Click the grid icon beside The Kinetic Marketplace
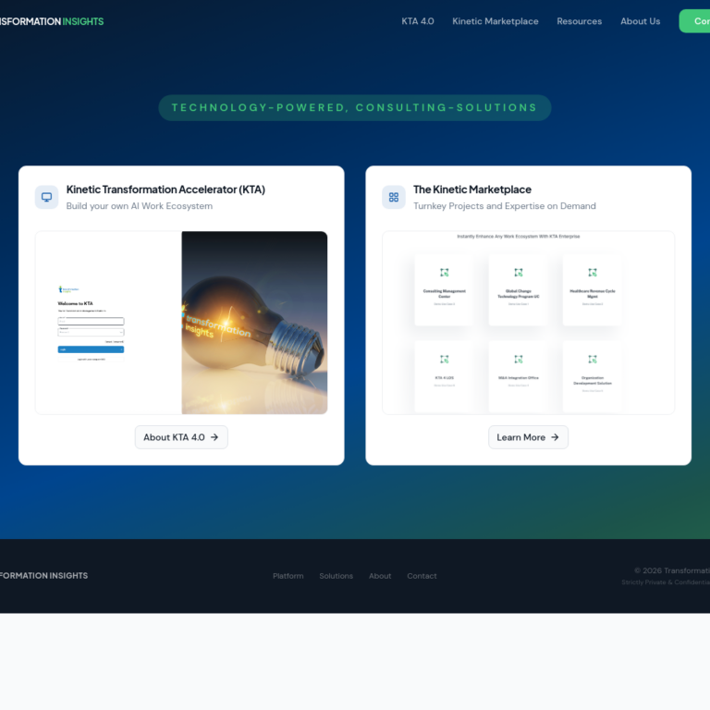Viewport: 710px width, 710px height. coord(394,198)
